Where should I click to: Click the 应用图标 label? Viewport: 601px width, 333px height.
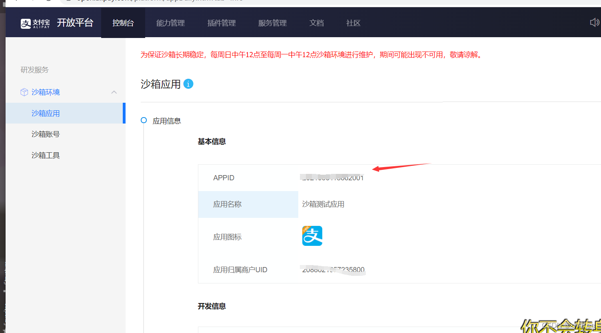click(x=227, y=237)
